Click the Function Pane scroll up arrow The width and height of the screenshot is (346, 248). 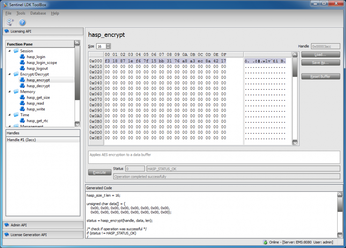click(x=77, y=43)
